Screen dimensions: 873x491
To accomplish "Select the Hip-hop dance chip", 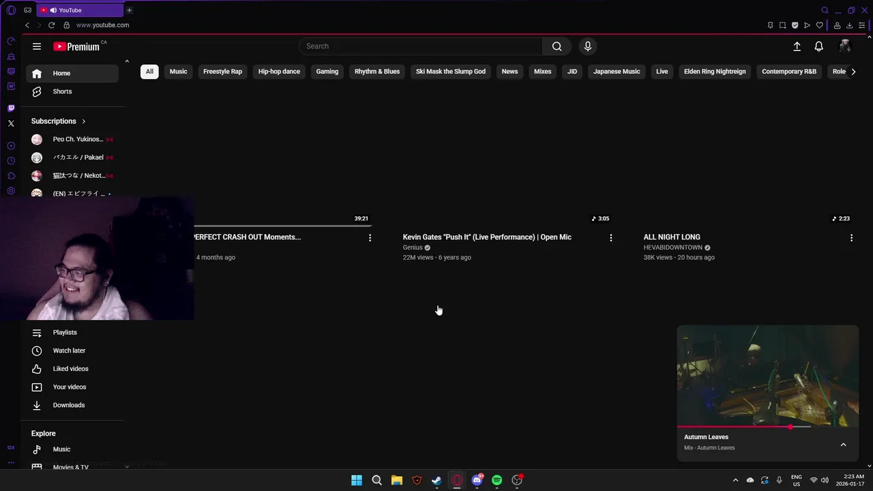I will click(x=279, y=72).
